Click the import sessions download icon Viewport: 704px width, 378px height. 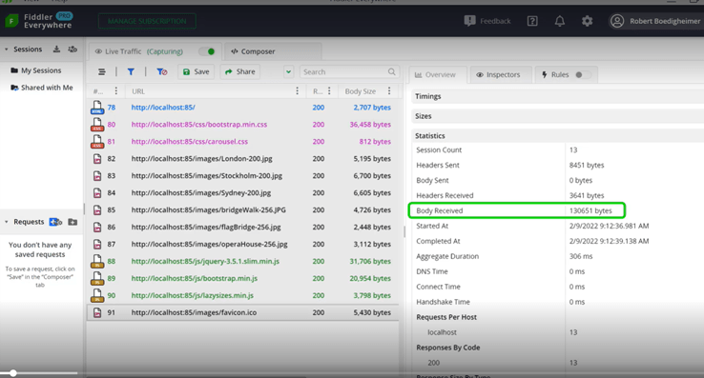pyautogui.click(x=56, y=49)
